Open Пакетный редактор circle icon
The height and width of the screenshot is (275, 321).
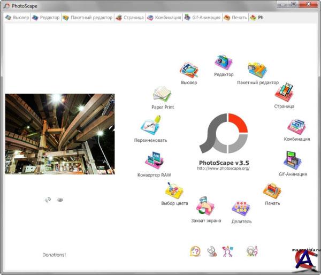click(x=257, y=71)
